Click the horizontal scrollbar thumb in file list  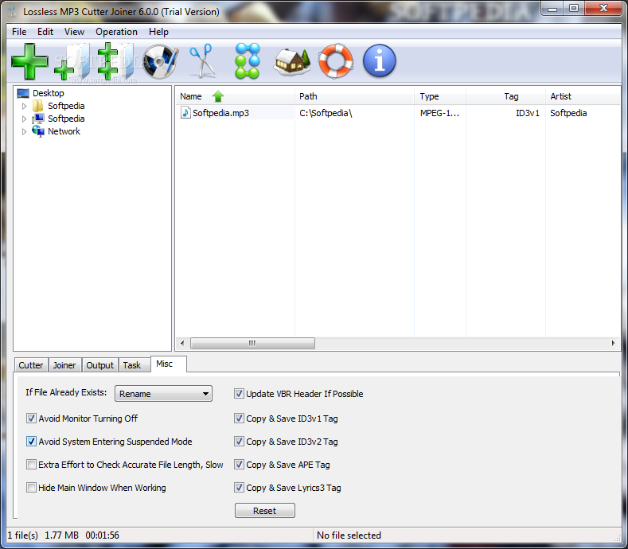tap(253, 343)
